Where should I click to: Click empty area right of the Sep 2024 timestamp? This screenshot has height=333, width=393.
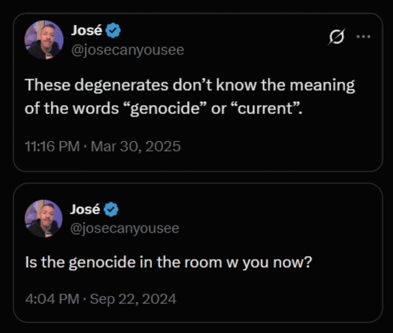276,299
